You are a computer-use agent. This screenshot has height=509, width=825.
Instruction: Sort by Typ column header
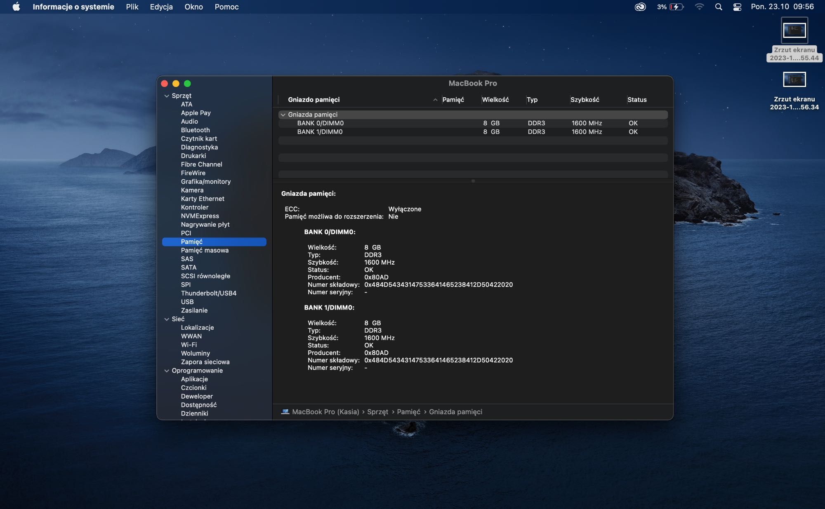click(x=532, y=100)
